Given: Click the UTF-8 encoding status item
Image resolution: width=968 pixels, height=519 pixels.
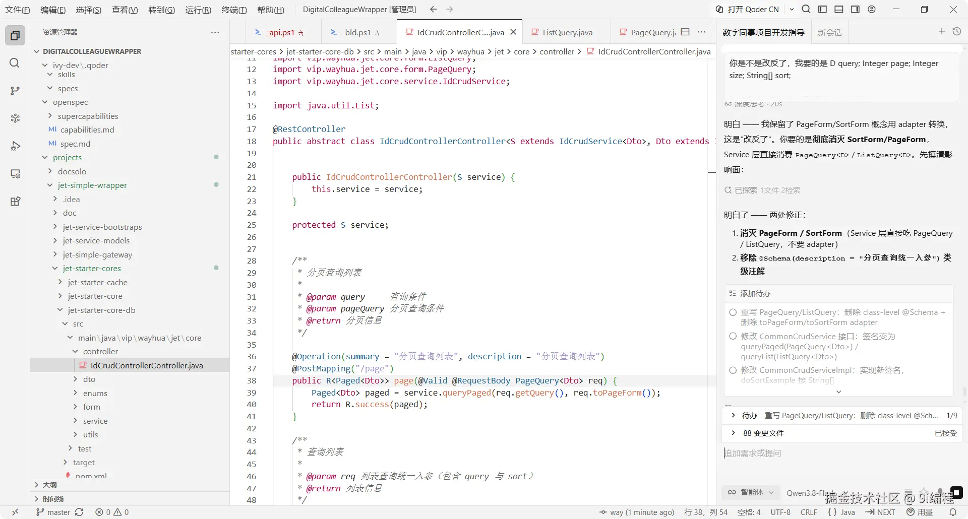Looking at the screenshot, I should [x=780, y=512].
